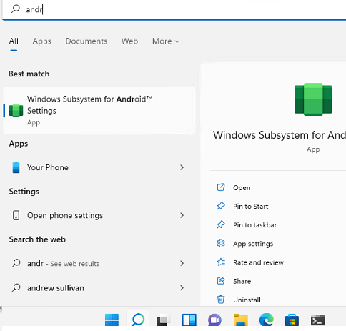Select the All tab

pyautogui.click(x=14, y=41)
